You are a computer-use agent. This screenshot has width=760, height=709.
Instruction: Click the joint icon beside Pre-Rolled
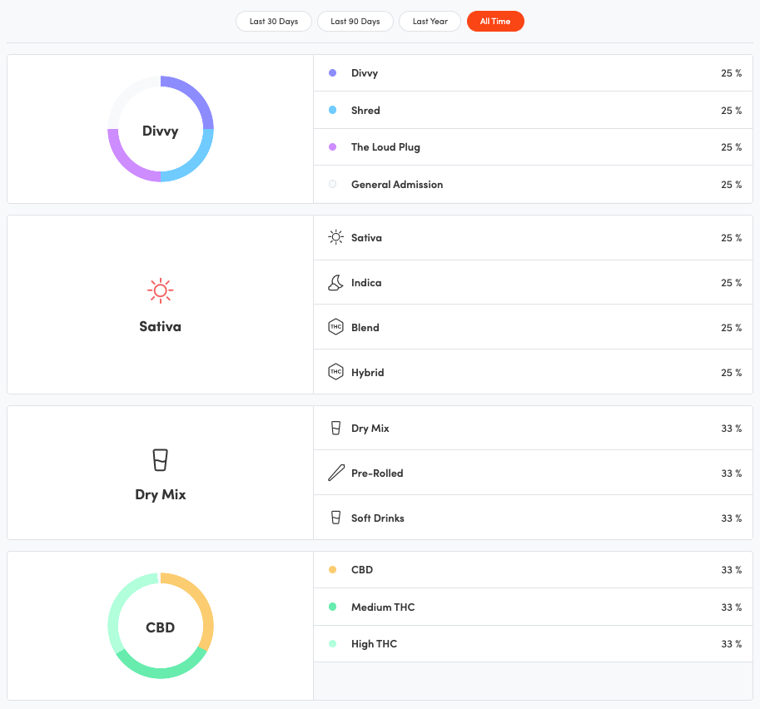335,473
